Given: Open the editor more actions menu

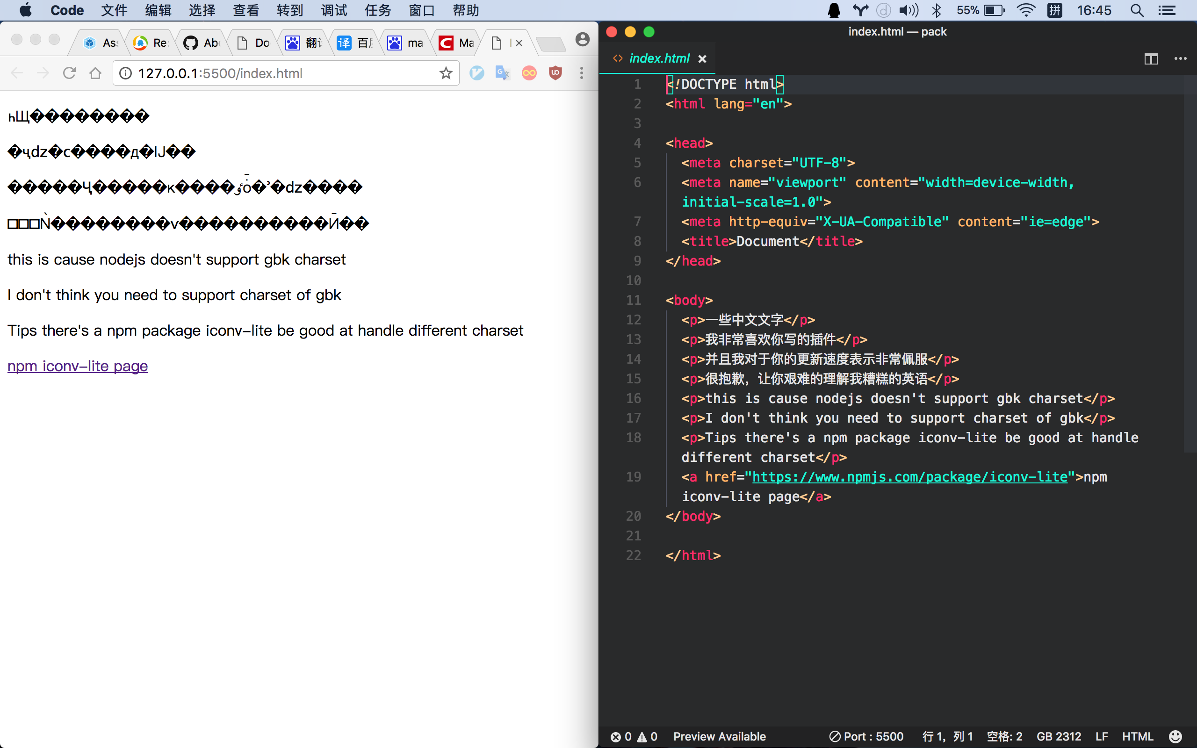Looking at the screenshot, I should (x=1180, y=59).
